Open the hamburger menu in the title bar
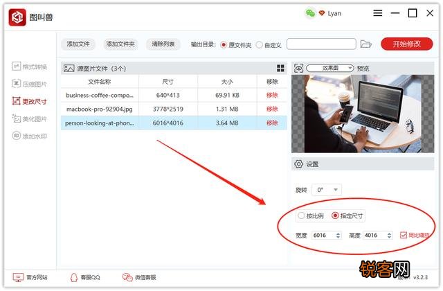Image resolution: width=443 pixels, height=291 pixels. click(x=377, y=13)
